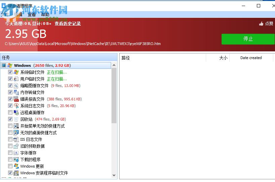This screenshot has width=275, height=182.
Task: Click the task list scrollbar thumb
Action: (x=114, y=96)
